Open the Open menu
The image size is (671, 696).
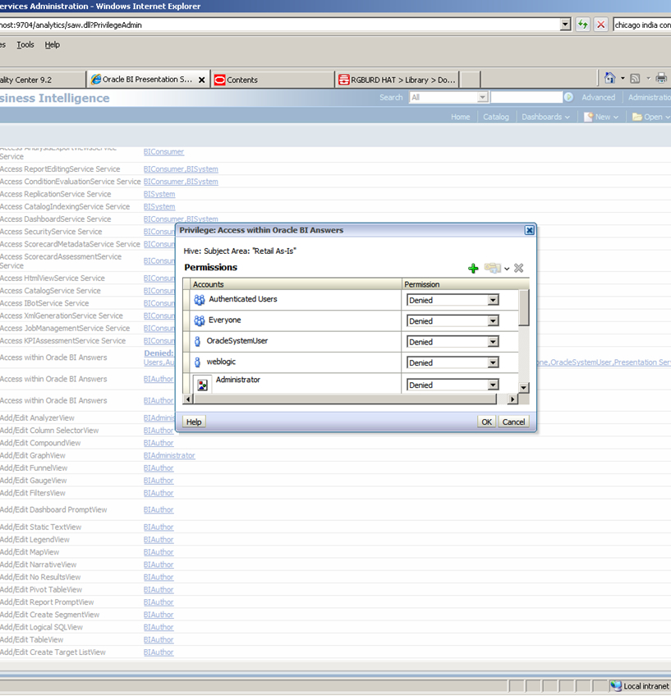651,117
